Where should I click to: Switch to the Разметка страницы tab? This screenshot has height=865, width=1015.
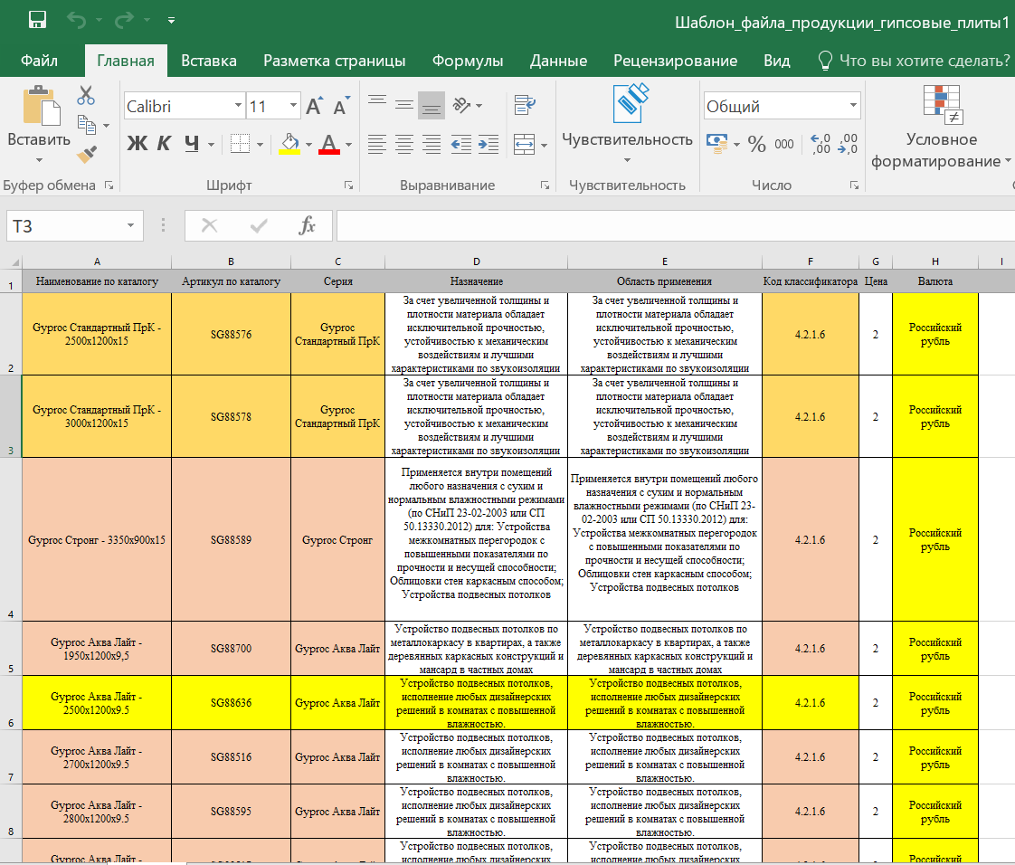pyautogui.click(x=334, y=61)
